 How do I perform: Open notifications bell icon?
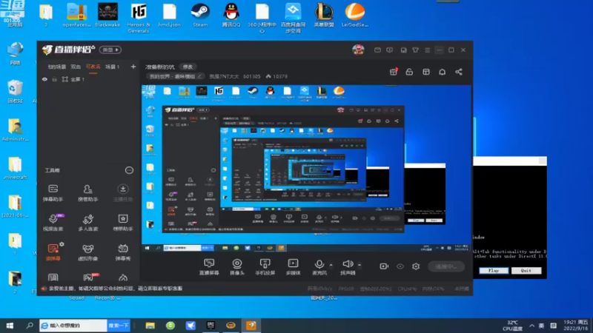pos(442,72)
